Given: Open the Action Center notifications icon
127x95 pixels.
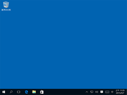Looking at the screenshot, I should click(x=102, y=92).
